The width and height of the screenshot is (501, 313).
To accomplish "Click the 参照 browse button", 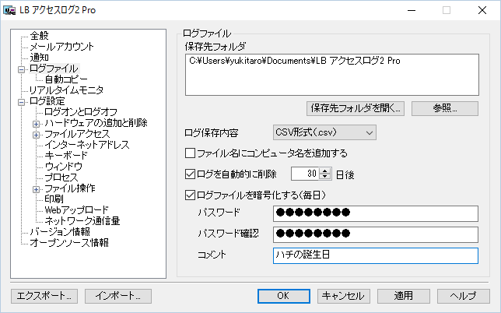I will [445, 109].
